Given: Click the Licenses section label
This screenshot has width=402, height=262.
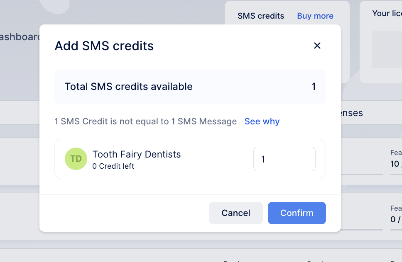Looking at the screenshot, I should [x=352, y=113].
